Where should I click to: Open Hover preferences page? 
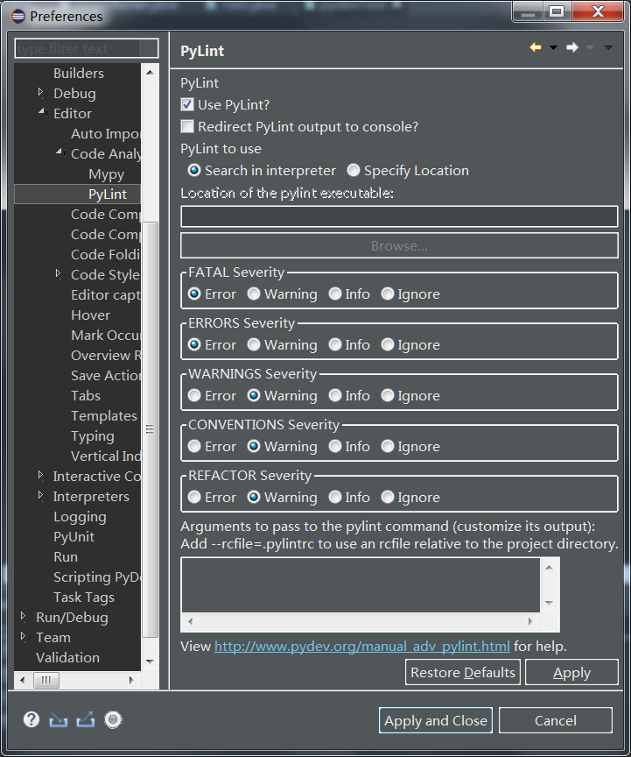pos(90,315)
